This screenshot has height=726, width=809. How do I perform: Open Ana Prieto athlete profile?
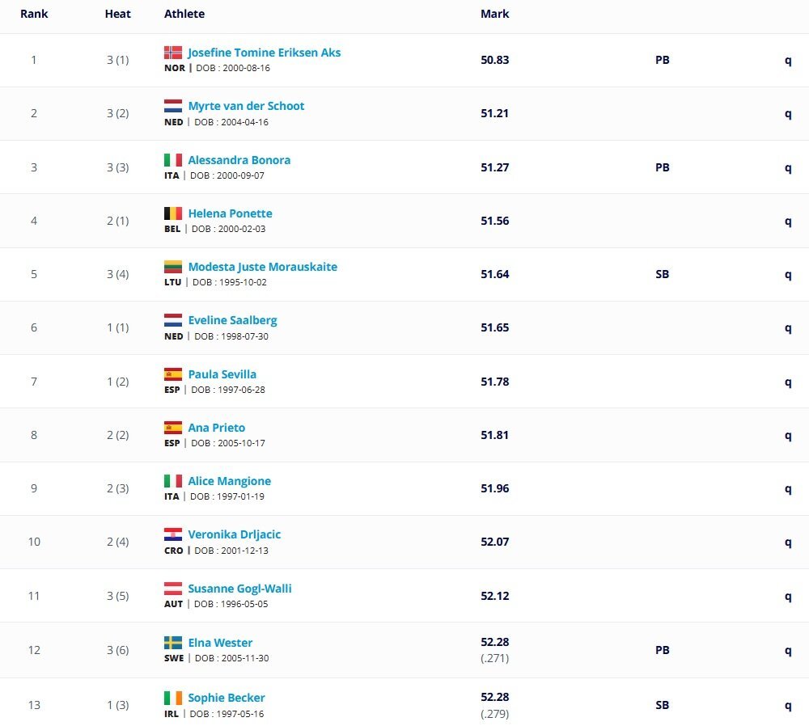(216, 428)
